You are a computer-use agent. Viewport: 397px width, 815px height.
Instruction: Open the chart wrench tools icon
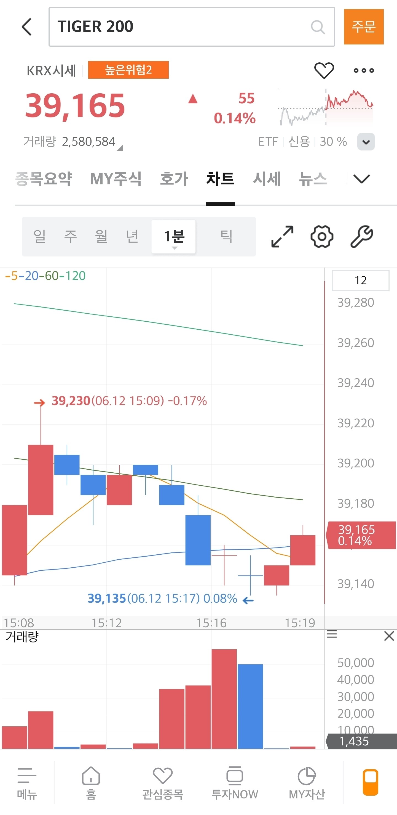362,236
